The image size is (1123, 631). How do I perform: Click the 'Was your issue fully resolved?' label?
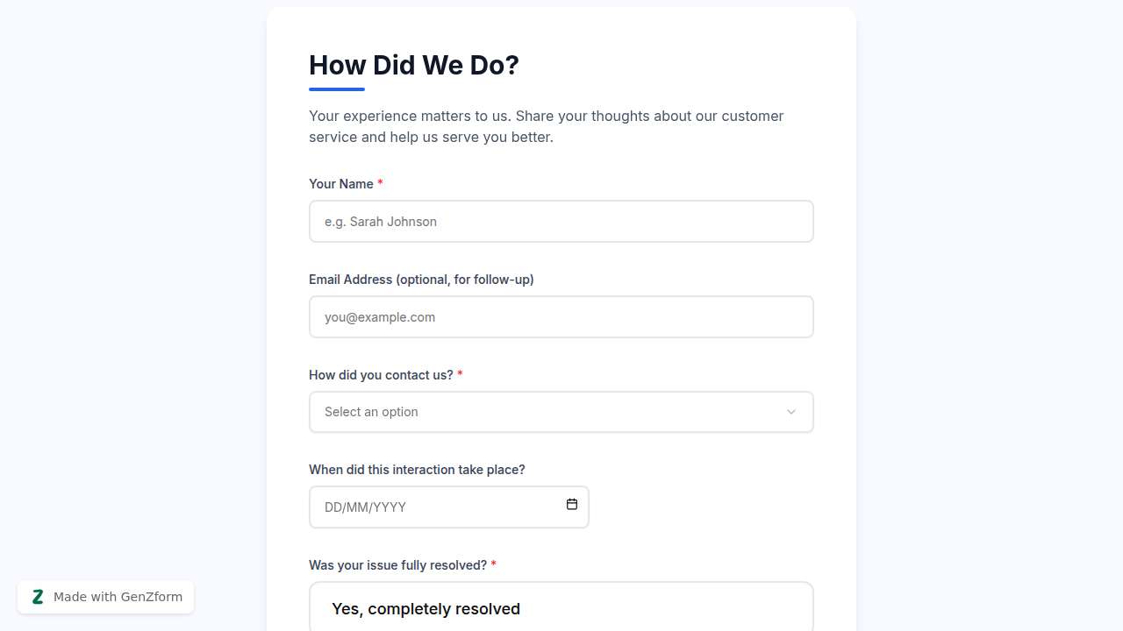tap(397, 564)
